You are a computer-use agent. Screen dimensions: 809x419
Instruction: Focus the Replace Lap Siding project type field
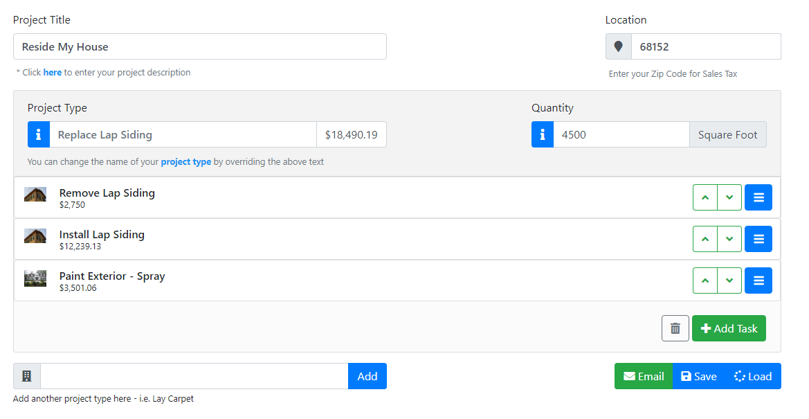[183, 135]
